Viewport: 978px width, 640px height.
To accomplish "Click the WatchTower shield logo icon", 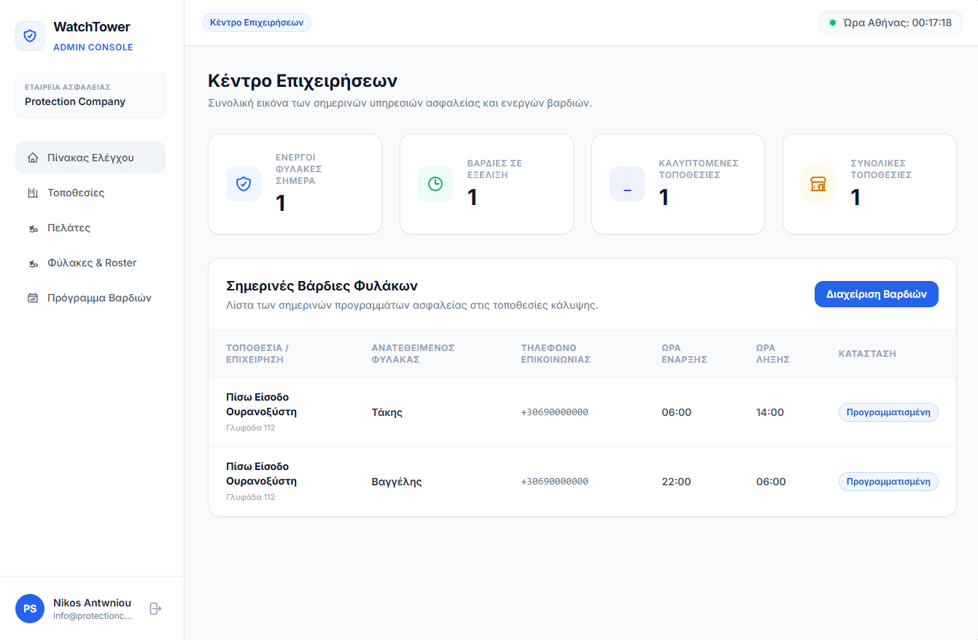I will pyautogui.click(x=30, y=36).
